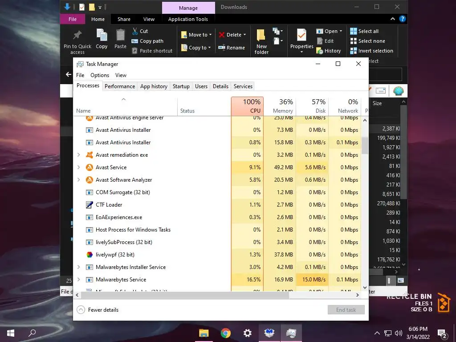Screen dimensions: 456x342
Task: Click the Pin to Quick access icon
Action: point(77,36)
